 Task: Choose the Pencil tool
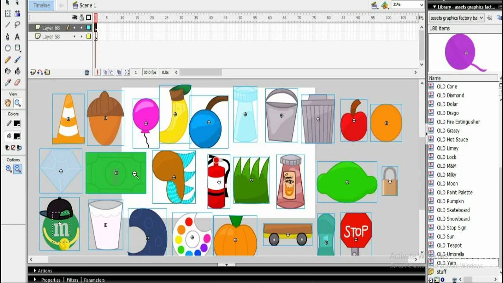pyautogui.click(x=8, y=60)
